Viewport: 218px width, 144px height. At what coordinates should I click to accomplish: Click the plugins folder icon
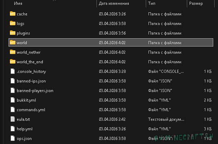coord(13,33)
